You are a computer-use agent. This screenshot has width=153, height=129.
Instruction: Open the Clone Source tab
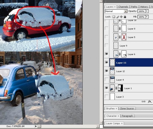click(127, 108)
